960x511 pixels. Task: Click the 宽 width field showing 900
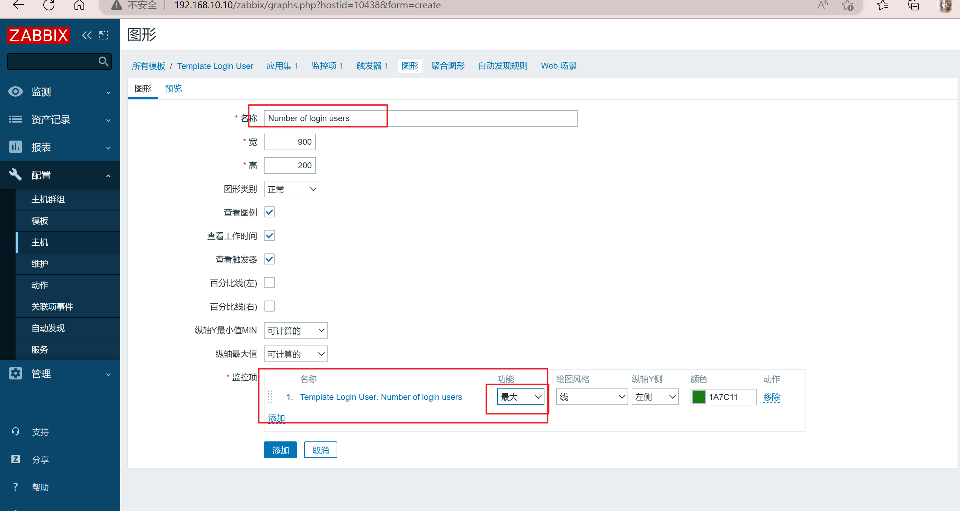coord(290,142)
